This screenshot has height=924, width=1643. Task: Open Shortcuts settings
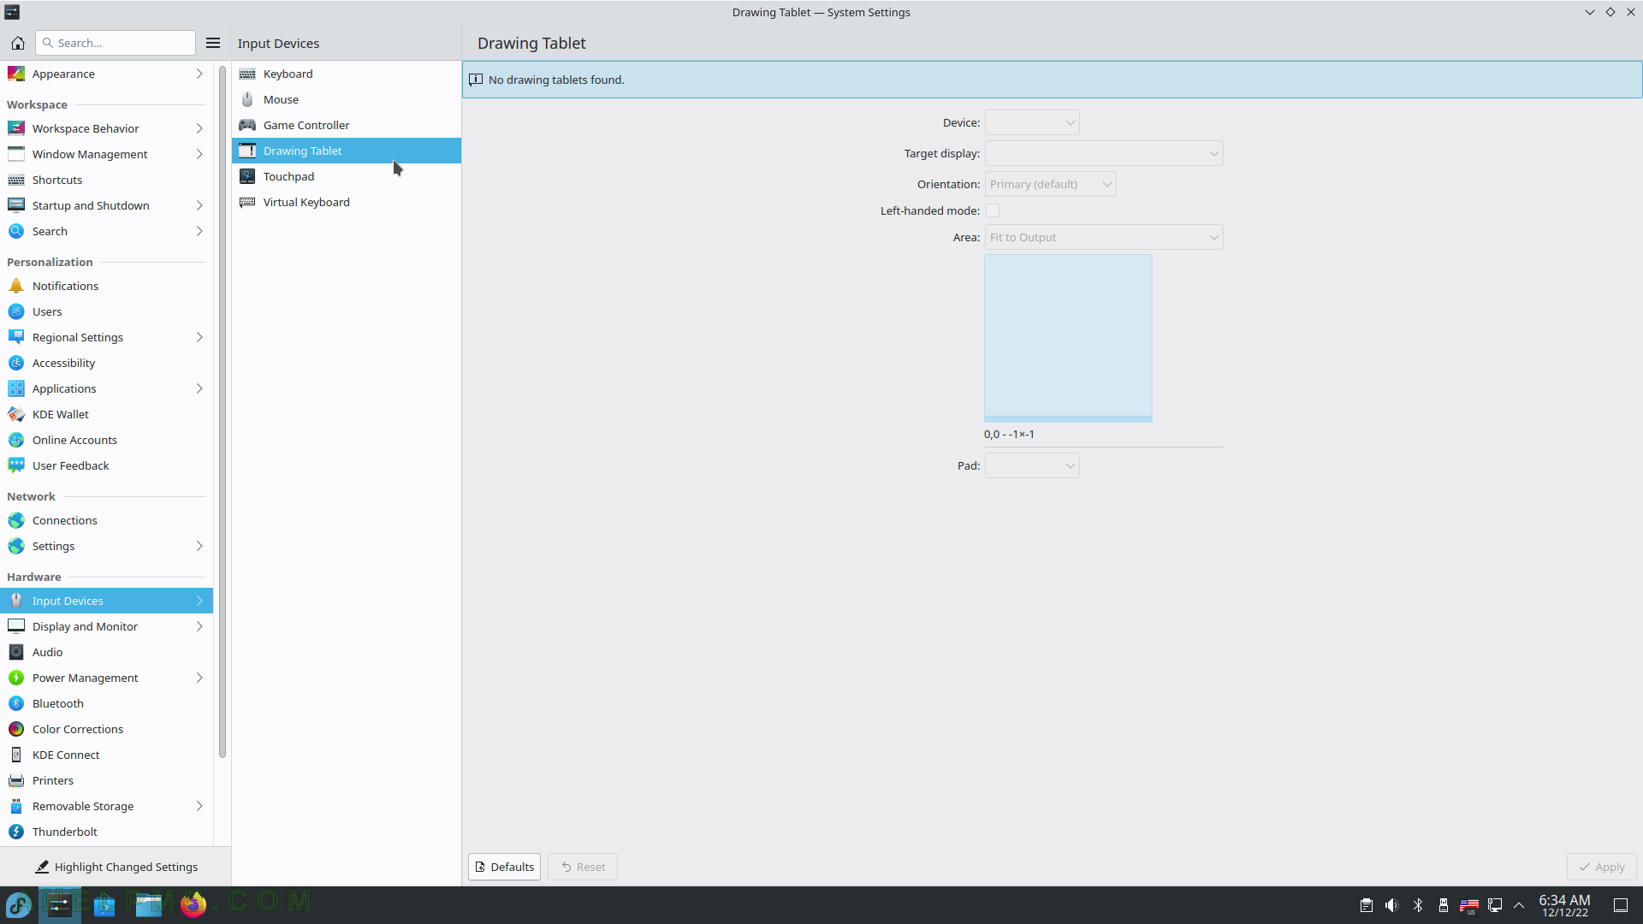pyautogui.click(x=106, y=180)
